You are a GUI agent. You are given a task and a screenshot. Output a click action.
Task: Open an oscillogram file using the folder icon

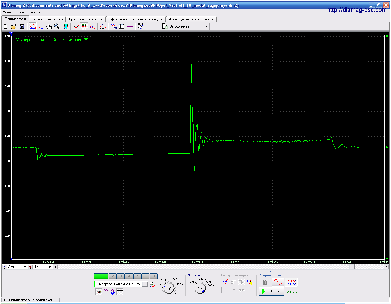click(13, 27)
